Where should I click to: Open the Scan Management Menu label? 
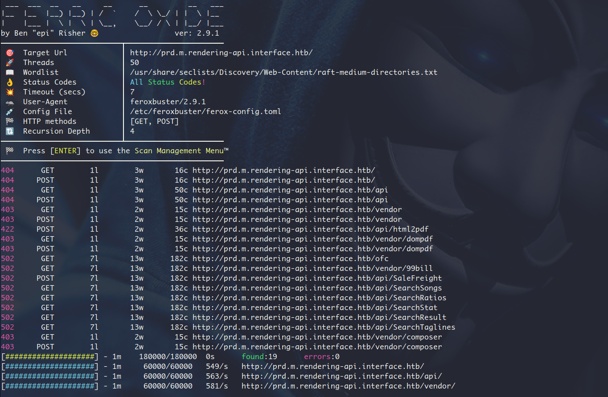click(178, 151)
